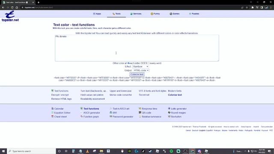Open the Funny menu tab
This screenshot has width=274, height=154.
155,14
